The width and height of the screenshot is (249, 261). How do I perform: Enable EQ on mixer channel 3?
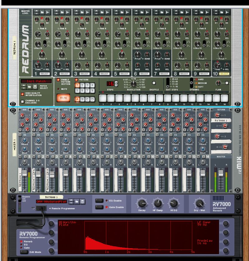click(47, 135)
